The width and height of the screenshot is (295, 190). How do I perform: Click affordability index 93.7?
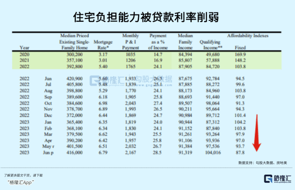click(x=240, y=146)
